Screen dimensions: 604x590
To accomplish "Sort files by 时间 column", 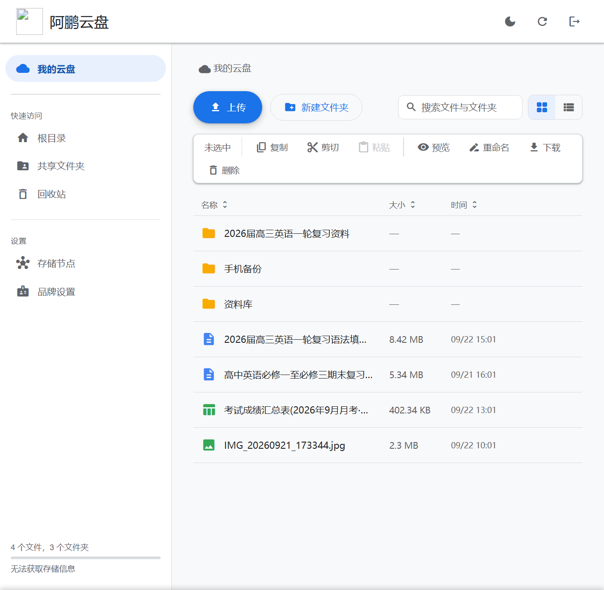I will pos(464,205).
